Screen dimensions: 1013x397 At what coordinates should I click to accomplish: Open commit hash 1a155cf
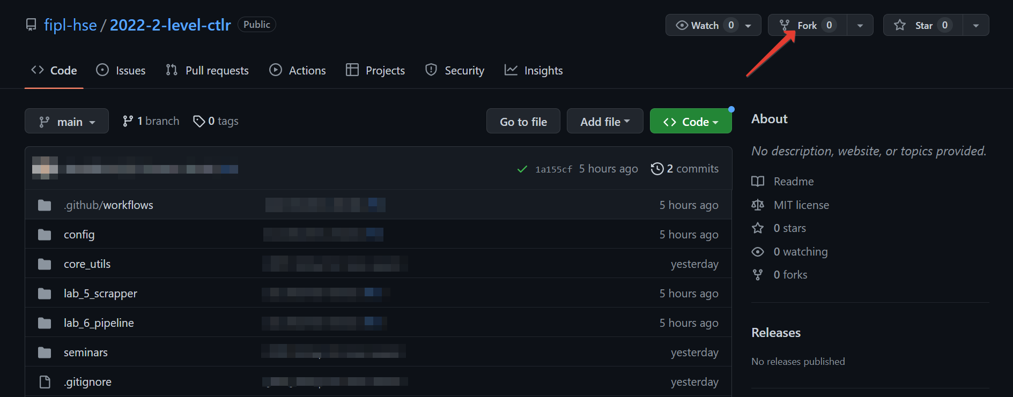click(553, 169)
